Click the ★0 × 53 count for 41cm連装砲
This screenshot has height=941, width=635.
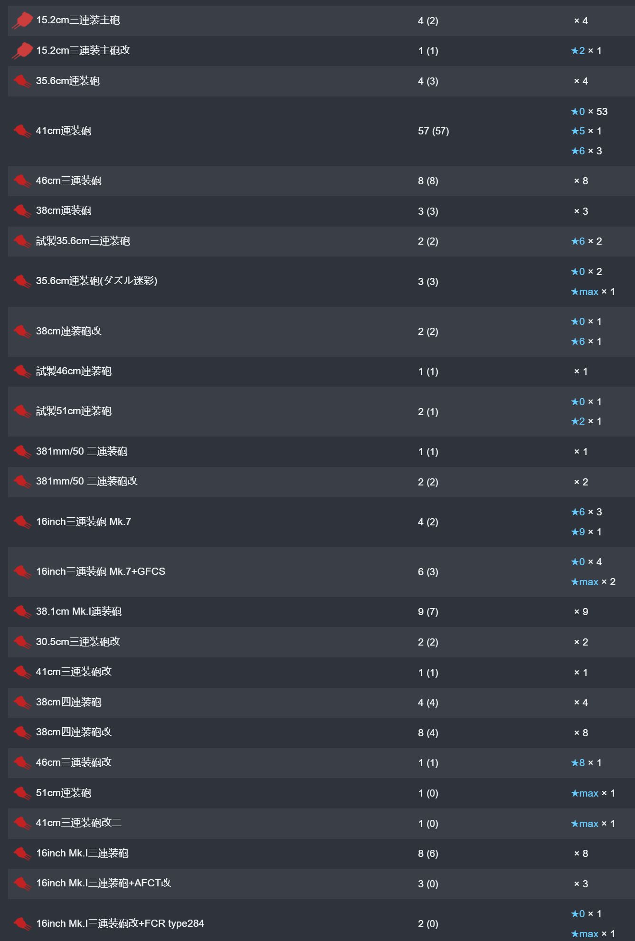click(x=589, y=111)
